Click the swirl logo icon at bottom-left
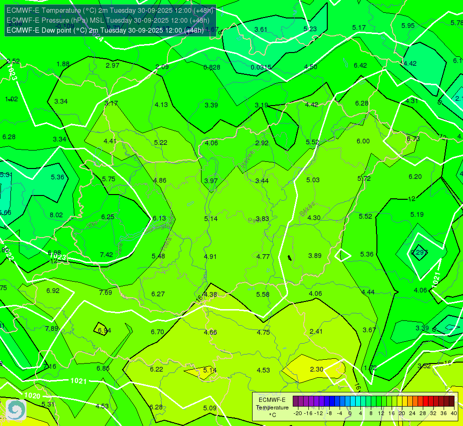Viewport: 463px width, 426px height. click(16, 410)
